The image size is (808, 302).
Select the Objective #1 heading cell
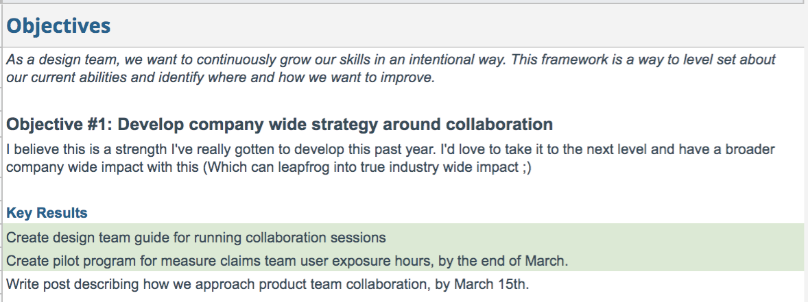(x=279, y=125)
